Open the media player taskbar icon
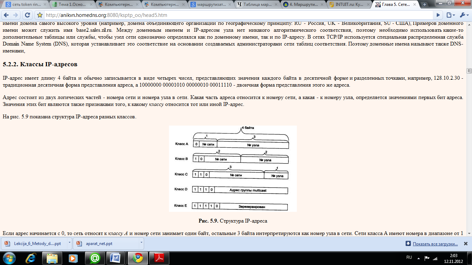472x265 pixels. (73, 258)
